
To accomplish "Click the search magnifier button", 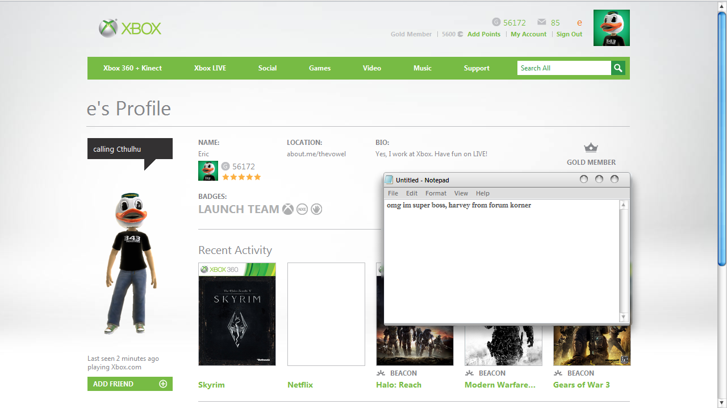I will [618, 68].
